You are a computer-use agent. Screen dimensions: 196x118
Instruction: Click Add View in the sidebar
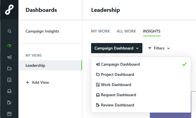tap(37, 82)
